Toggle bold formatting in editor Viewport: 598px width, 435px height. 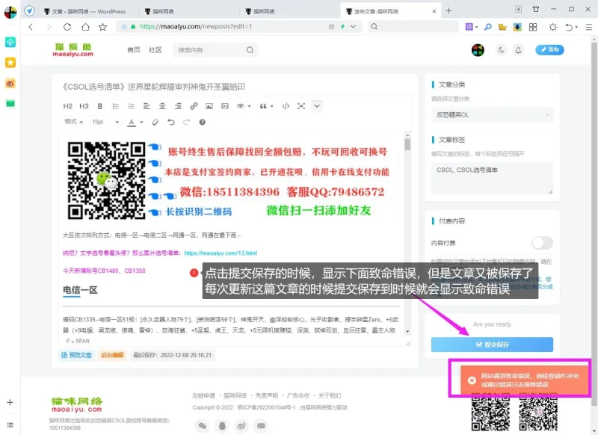tap(100, 106)
